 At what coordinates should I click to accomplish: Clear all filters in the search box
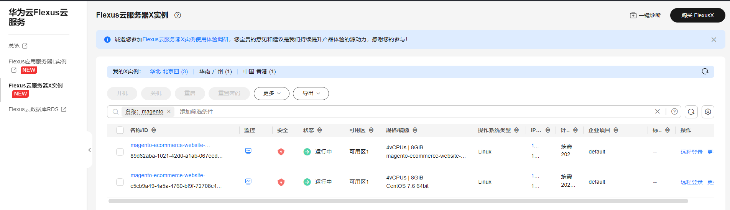[658, 111]
